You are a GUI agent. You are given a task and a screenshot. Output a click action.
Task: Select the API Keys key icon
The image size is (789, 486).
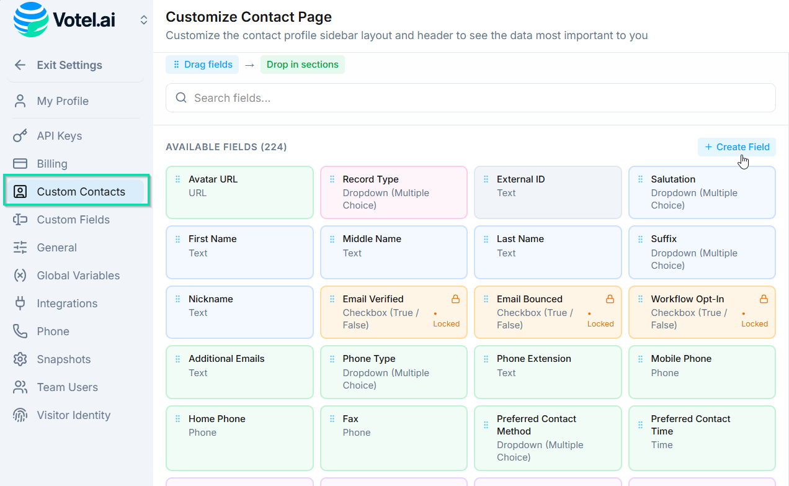click(19, 135)
